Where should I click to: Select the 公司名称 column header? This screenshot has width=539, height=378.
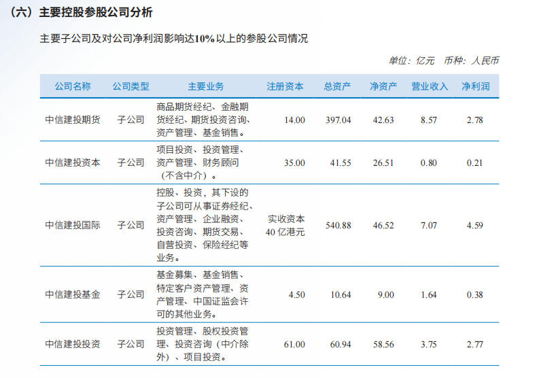(x=73, y=86)
